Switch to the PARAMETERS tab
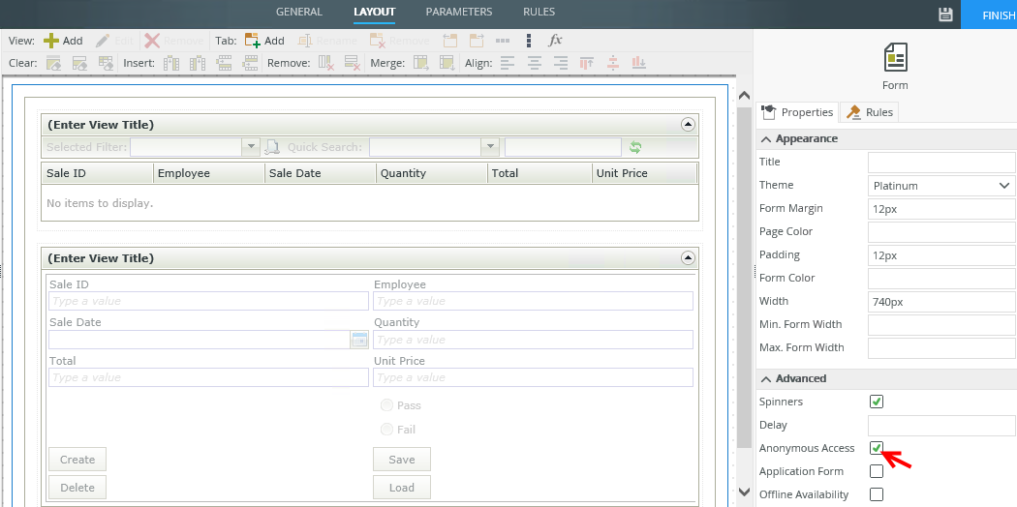Viewport: 1017px width, 507px height. [459, 13]
